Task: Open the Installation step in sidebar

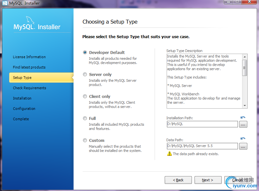Action: (x=22, y=98)
